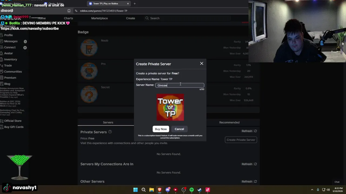
Task: Click the Messages sidebar icon
Action: (x=2, y=41)
